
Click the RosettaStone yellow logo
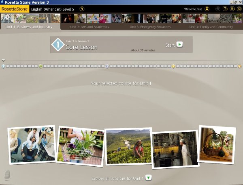15,9
